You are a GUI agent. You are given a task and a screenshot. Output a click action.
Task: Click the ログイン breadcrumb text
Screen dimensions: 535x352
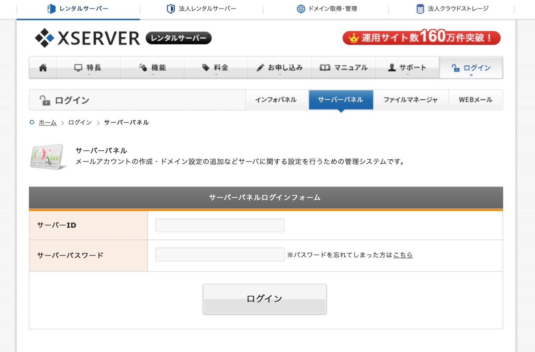pyautogui.click(x=80, y=122)
